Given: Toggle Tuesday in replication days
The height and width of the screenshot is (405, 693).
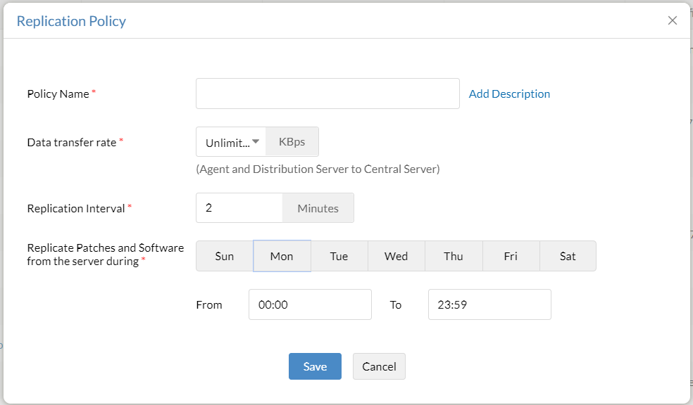Looking at the screenshot, I should (x=339, y=256).
